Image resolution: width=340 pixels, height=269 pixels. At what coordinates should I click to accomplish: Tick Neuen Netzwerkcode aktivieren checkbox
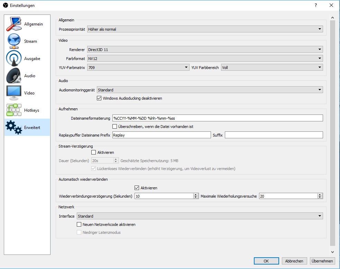click(79, 225)
